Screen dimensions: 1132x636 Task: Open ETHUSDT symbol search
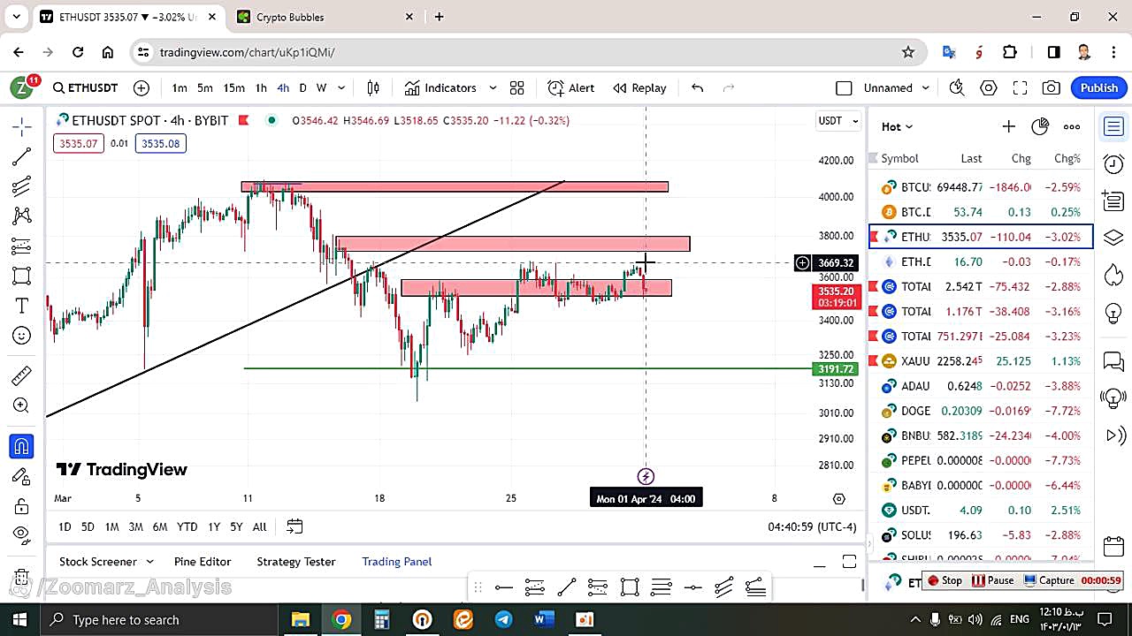pyautogui.click(x=85, y=87)
